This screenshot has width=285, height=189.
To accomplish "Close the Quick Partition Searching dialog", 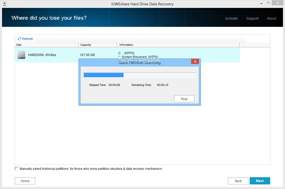I will tap(195, 61).
